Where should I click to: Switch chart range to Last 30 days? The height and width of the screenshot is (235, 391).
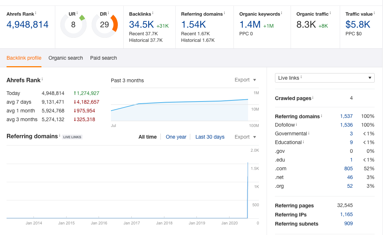[x=210, y=137]
